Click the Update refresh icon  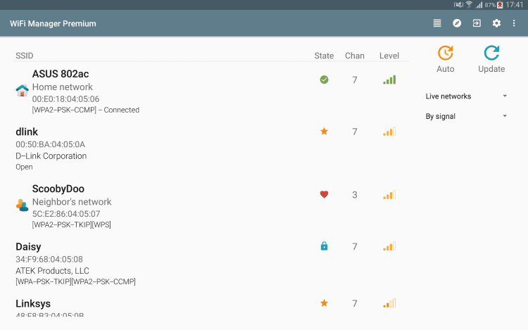click(x=491, y=53)
